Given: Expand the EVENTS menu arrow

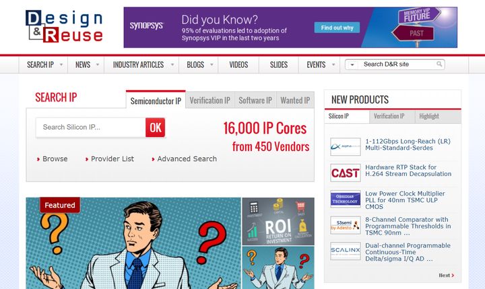Looking at the screenshot, I should point(333,65).
